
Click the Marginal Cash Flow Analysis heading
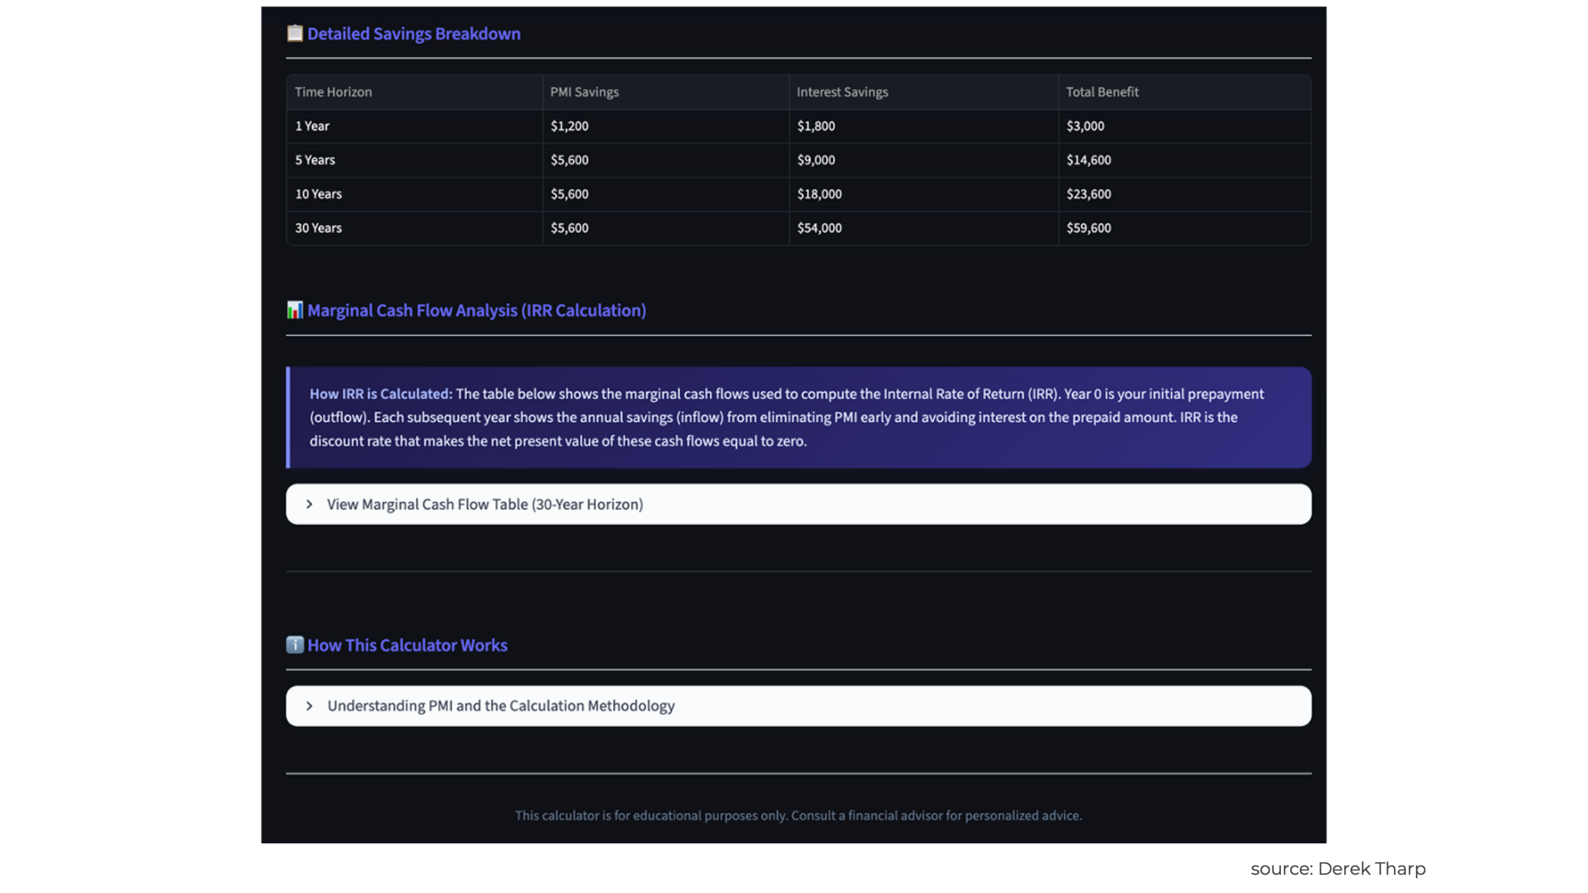(476, 310)
